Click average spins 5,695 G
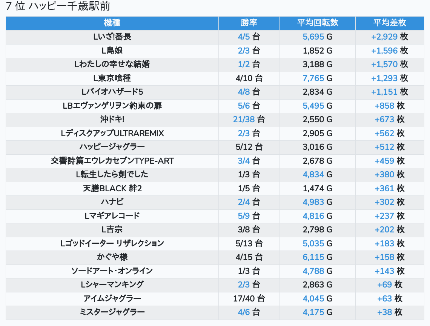The width and height of the screenshot is (430, 326). point(317,37)
